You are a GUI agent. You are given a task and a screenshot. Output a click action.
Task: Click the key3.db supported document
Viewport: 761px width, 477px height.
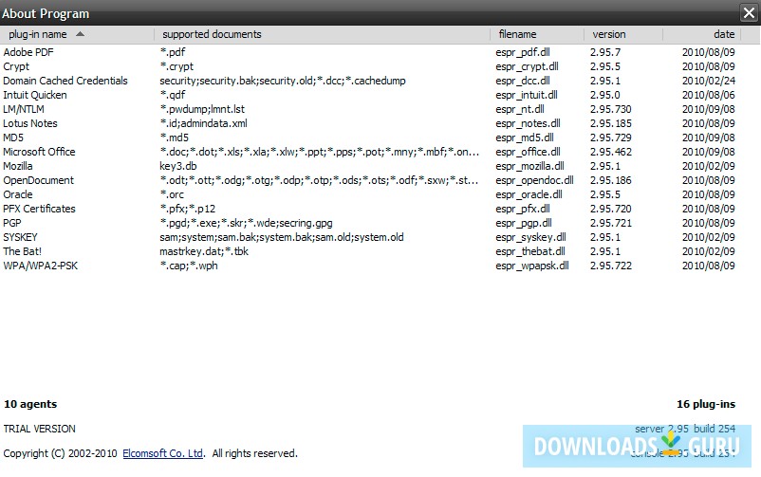178,166
